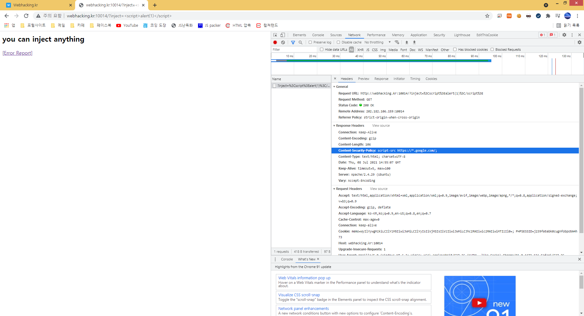Open DevTools customize menu dots

[572, 35]
